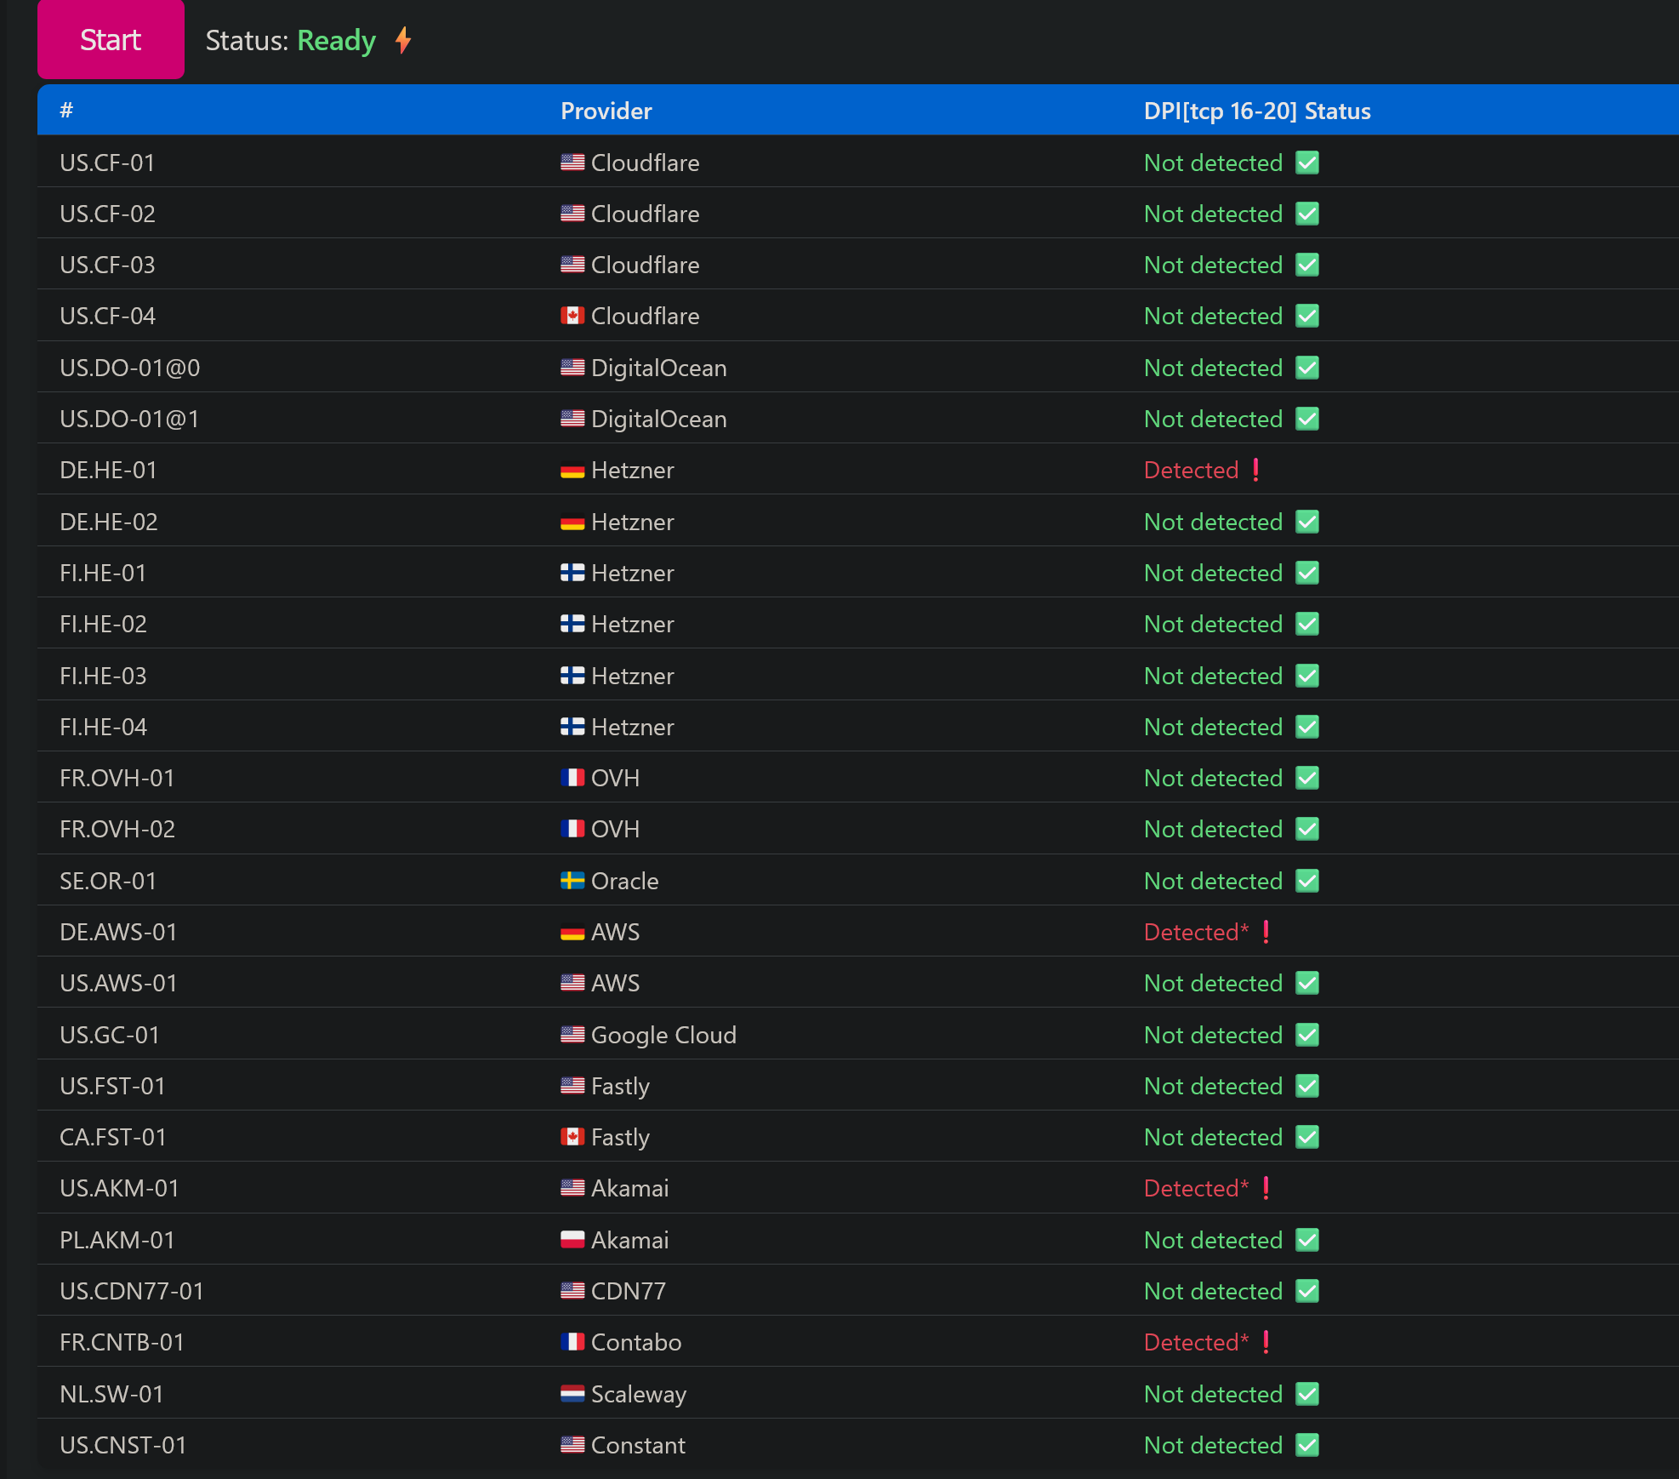Click the Poland flag next to Akamai

(572, 1240)
